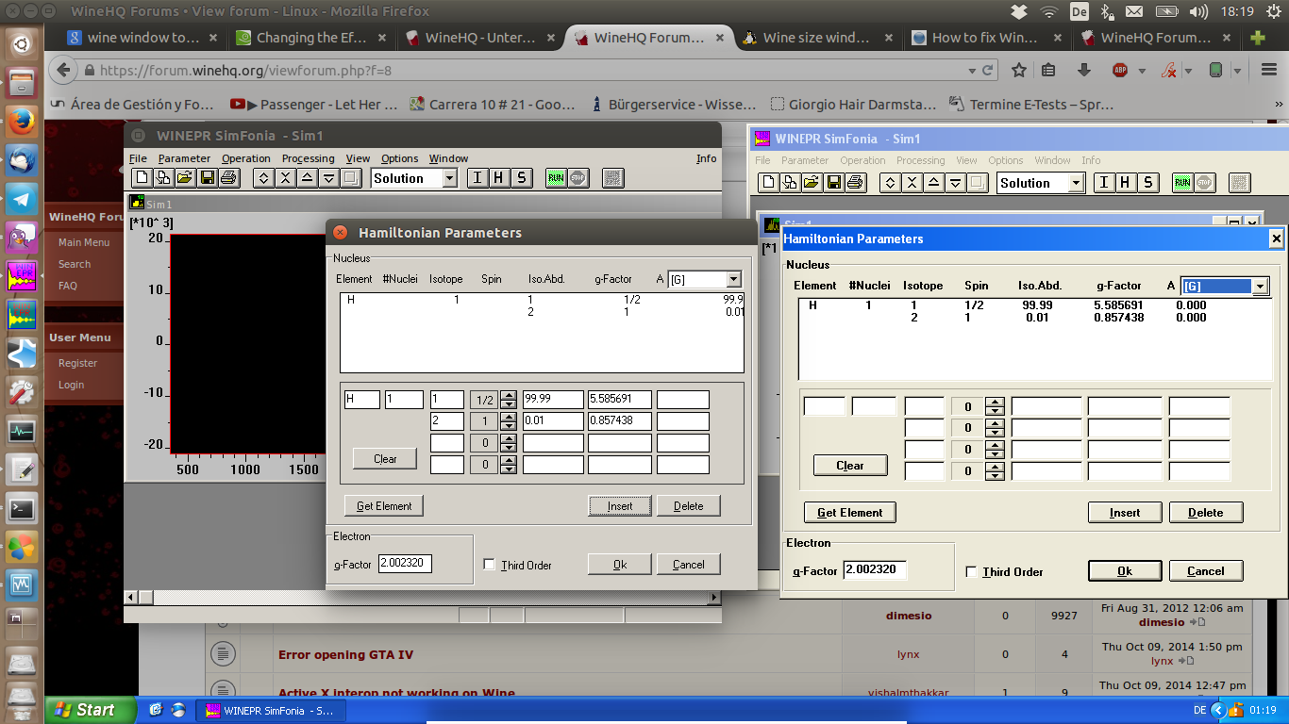Open the A [G] units dropdown in gray dialog
Viewport: 1289px width, 724px height.
click(733, 280)
